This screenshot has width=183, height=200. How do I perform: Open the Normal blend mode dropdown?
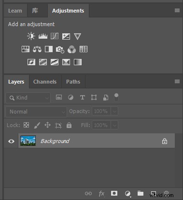(x=36, y=112)
